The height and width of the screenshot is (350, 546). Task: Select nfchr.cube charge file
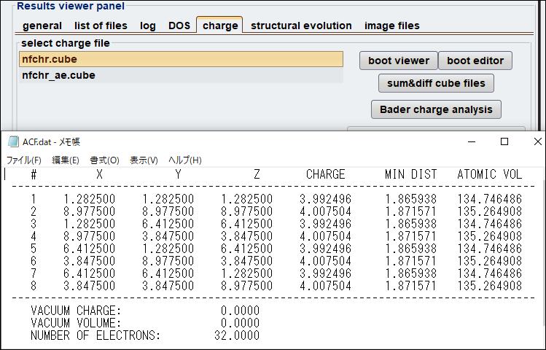coord(181,59)
